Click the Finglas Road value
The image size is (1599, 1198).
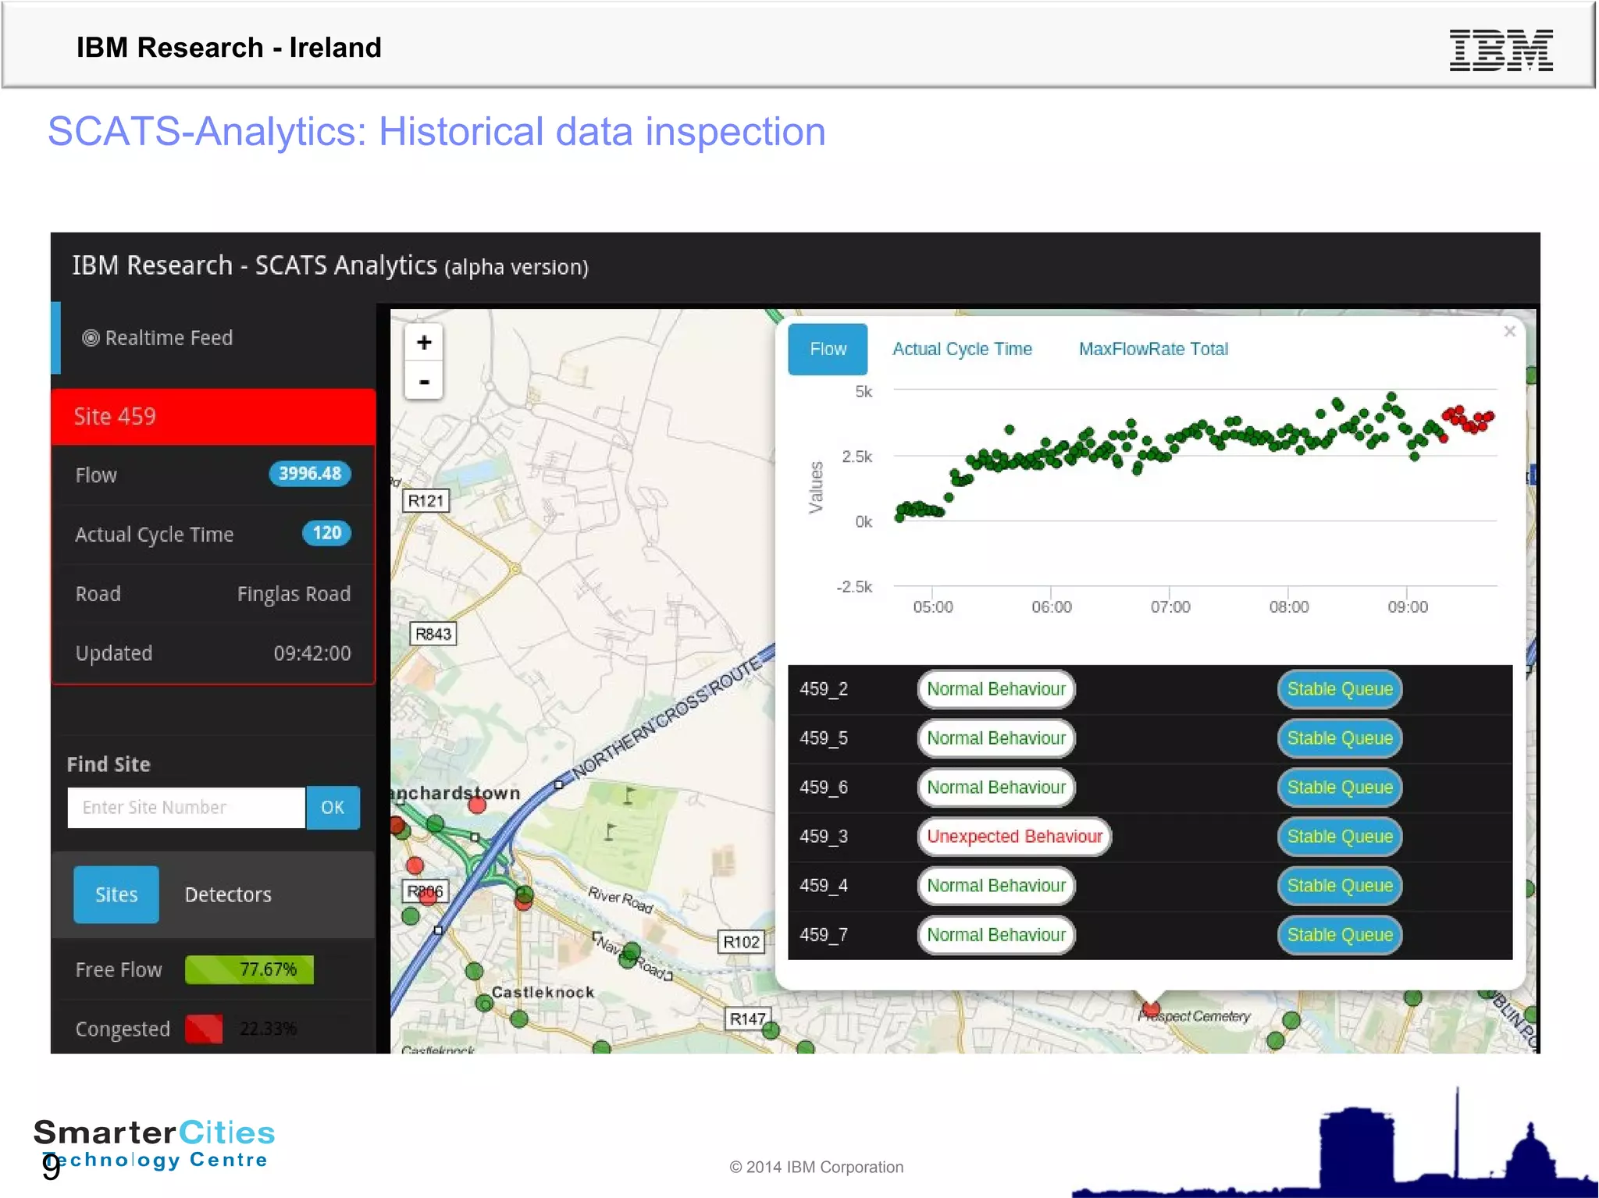tap(294, 594)
